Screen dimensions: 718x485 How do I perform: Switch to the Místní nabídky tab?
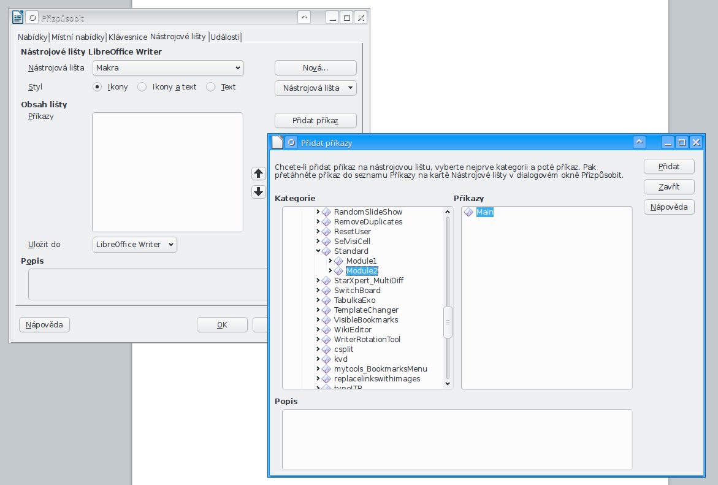coord(78,37)
